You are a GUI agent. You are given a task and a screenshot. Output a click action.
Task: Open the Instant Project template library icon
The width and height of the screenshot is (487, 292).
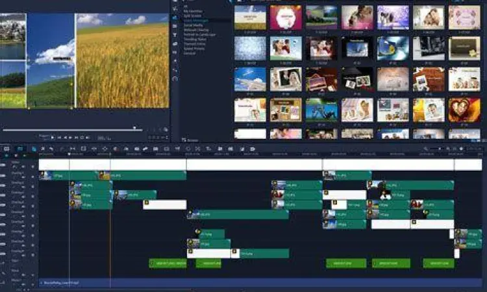(x=175, y=18)
